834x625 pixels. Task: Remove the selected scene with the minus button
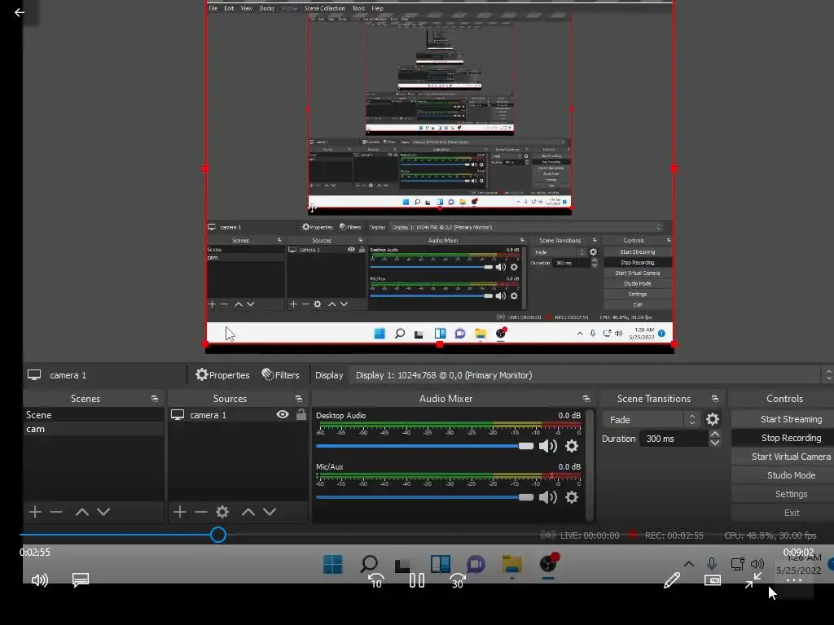tap(56, 512)
